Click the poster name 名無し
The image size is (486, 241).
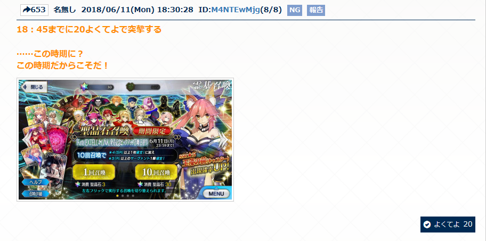coord(64,10)
